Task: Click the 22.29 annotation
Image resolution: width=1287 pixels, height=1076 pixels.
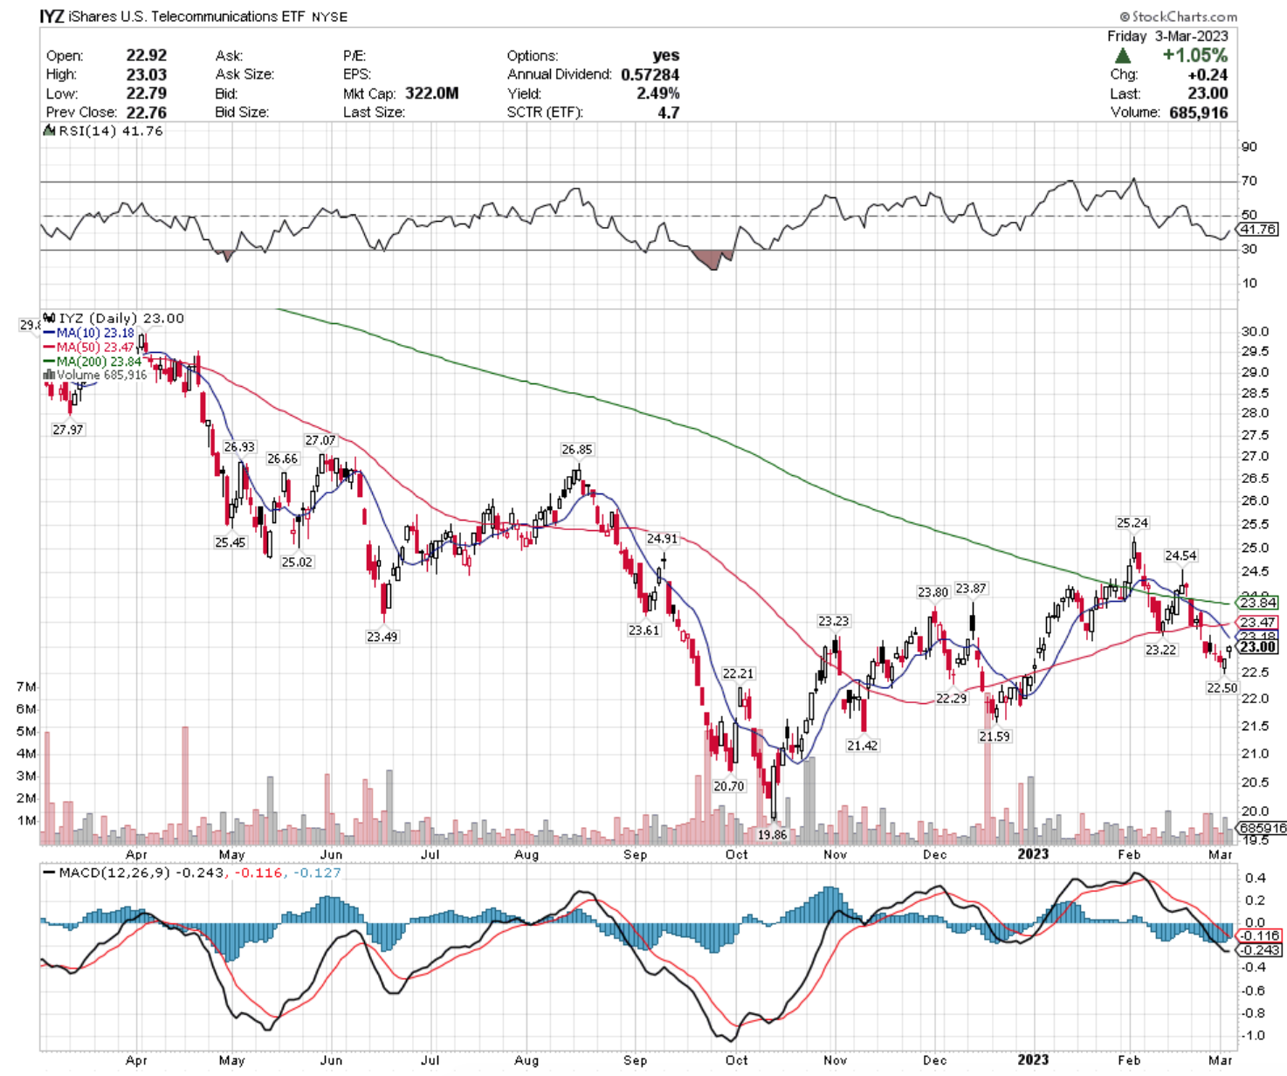Action: point(952,698)
